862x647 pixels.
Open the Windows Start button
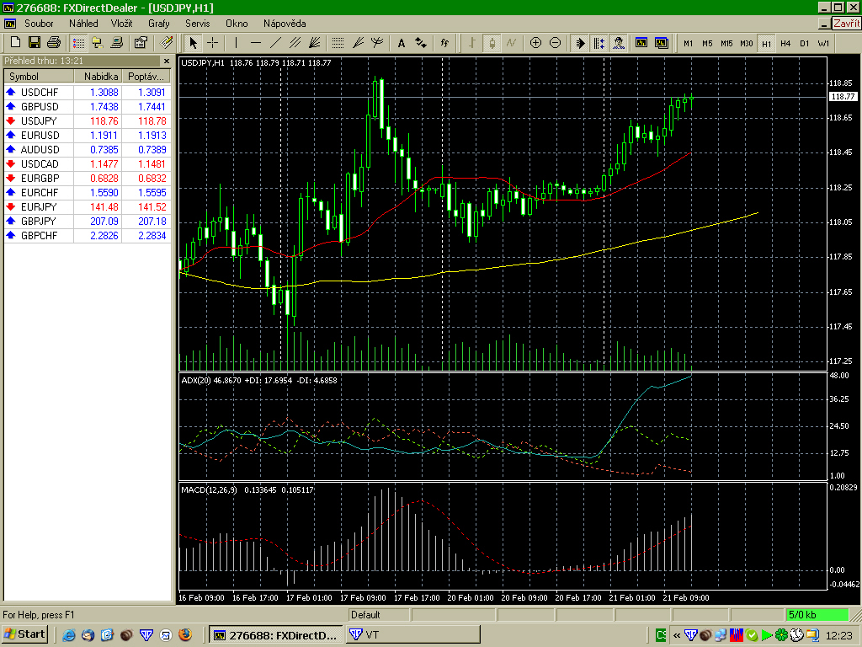[24, 634]
